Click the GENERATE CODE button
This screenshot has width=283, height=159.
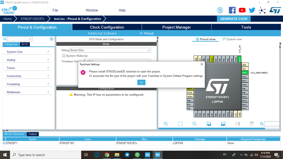pos(234,19)
